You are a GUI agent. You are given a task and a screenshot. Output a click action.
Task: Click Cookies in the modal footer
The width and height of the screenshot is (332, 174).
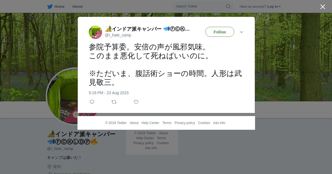(204, 123)
